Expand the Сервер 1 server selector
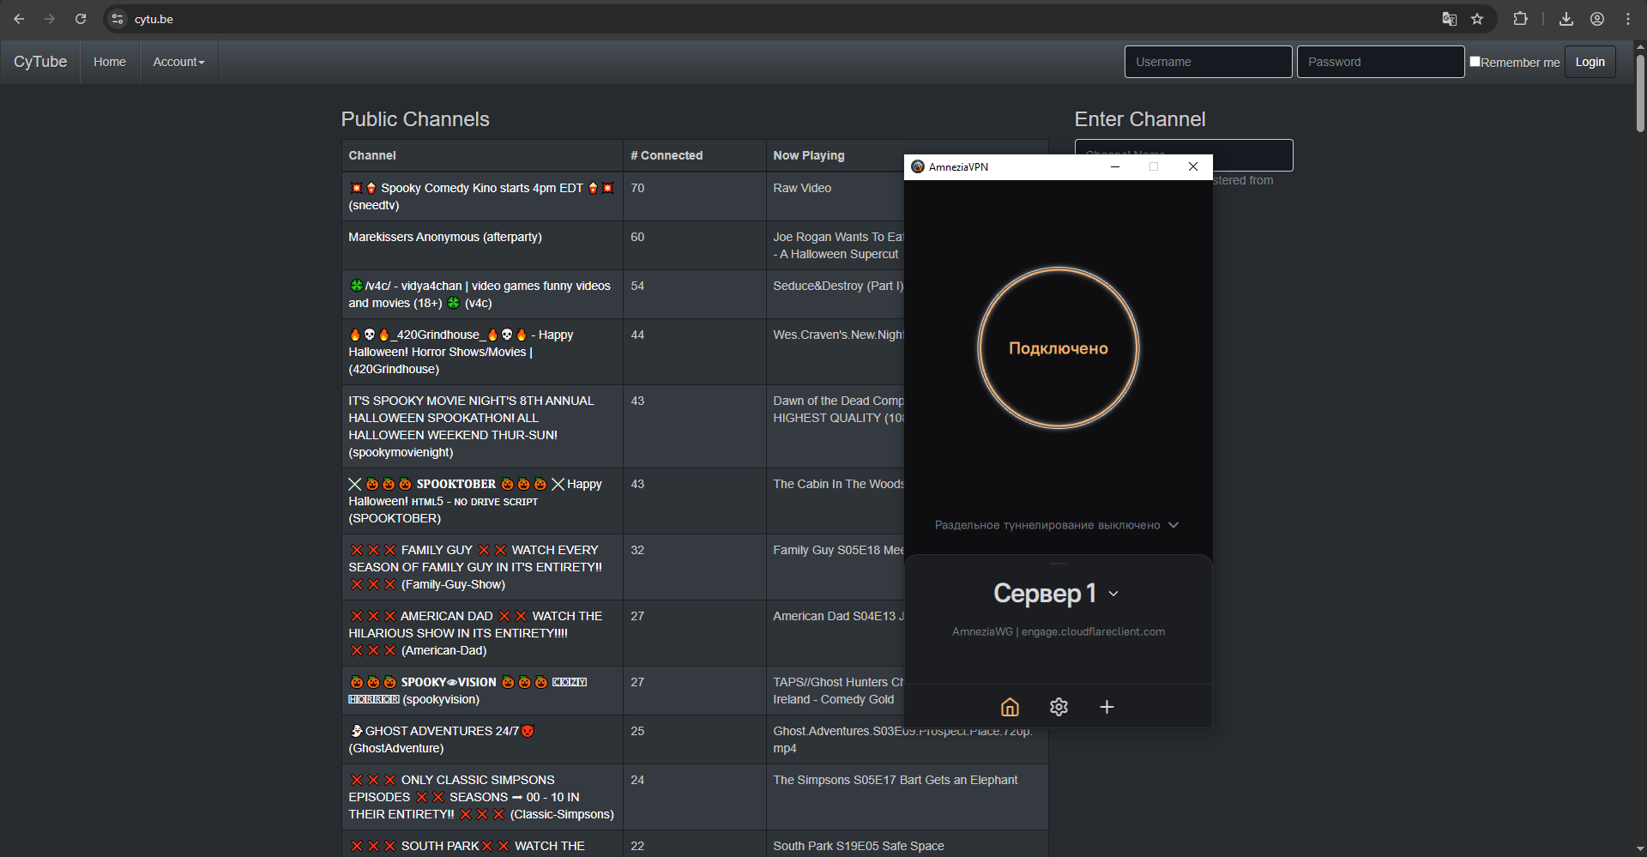This screenshot has width=1647, height=857. point(1057,593)
